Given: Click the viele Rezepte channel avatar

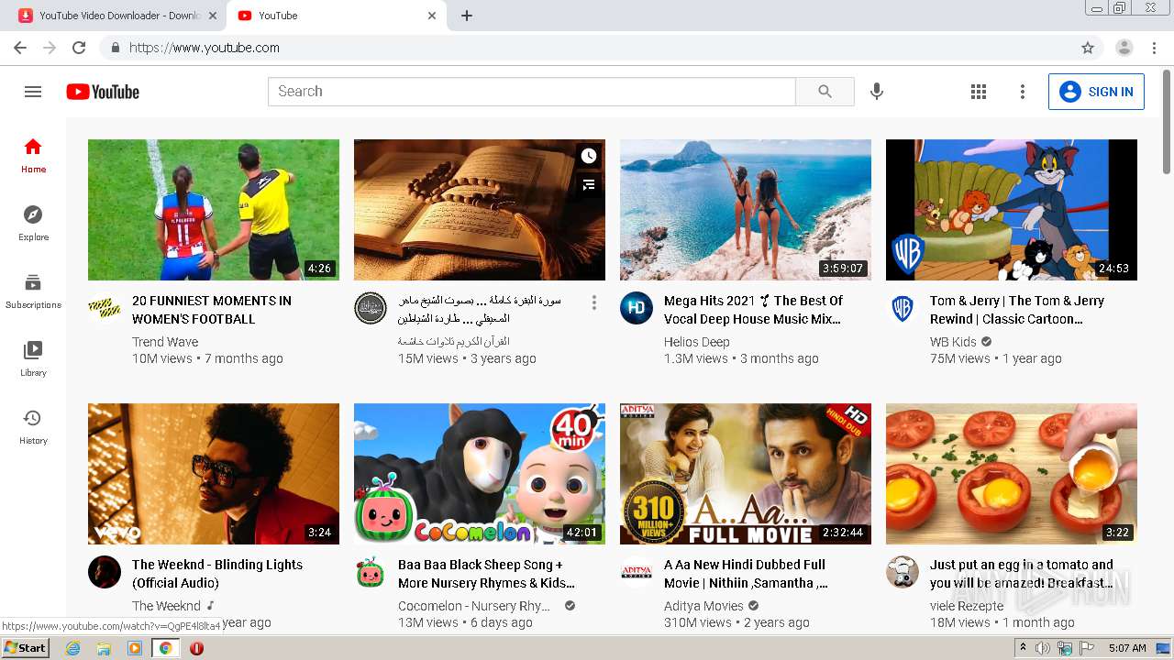Looking at the screenshot, I should point(903,572).
